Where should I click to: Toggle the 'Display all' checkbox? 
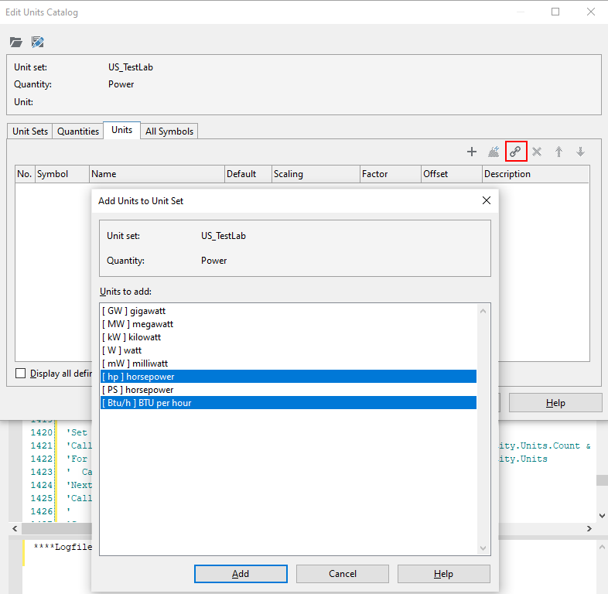(21, 374)
